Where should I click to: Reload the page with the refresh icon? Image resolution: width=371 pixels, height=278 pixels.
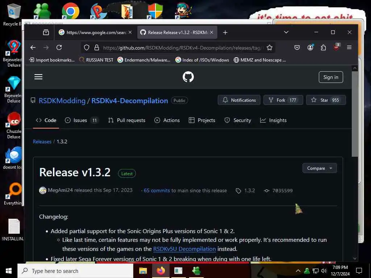[x=59, y=47]
